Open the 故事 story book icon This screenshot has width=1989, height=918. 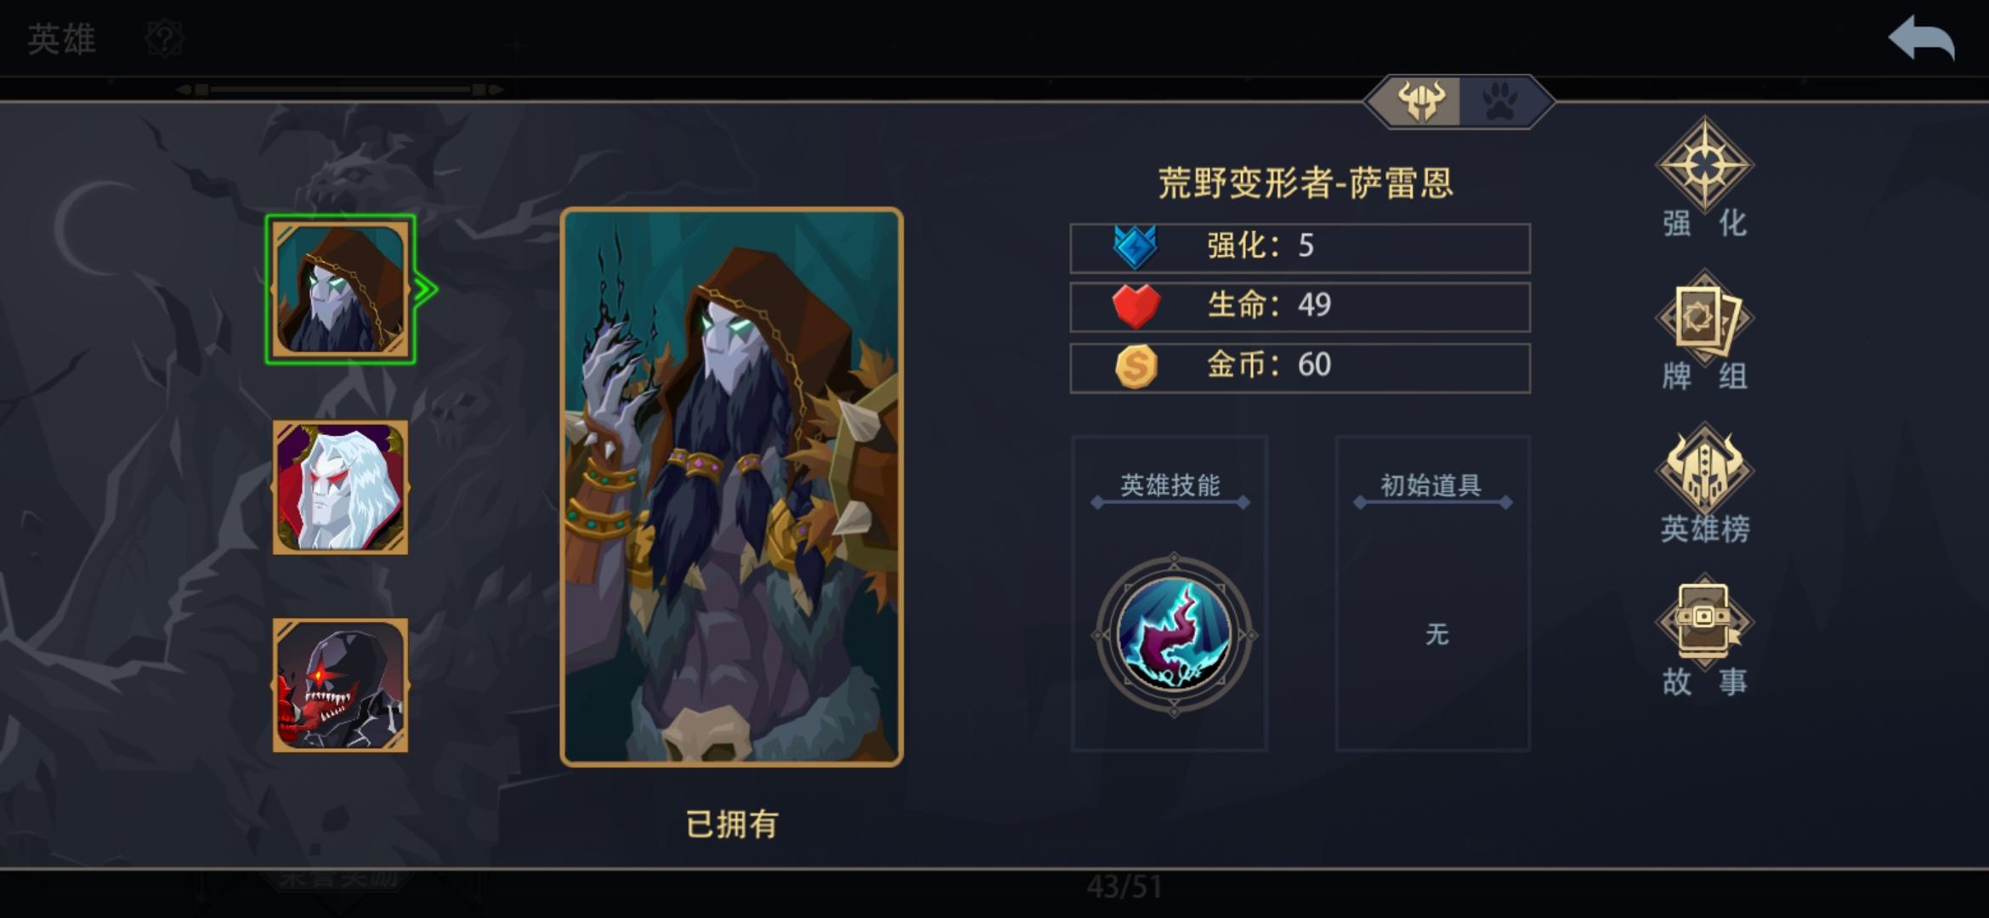click(1704, 621)
